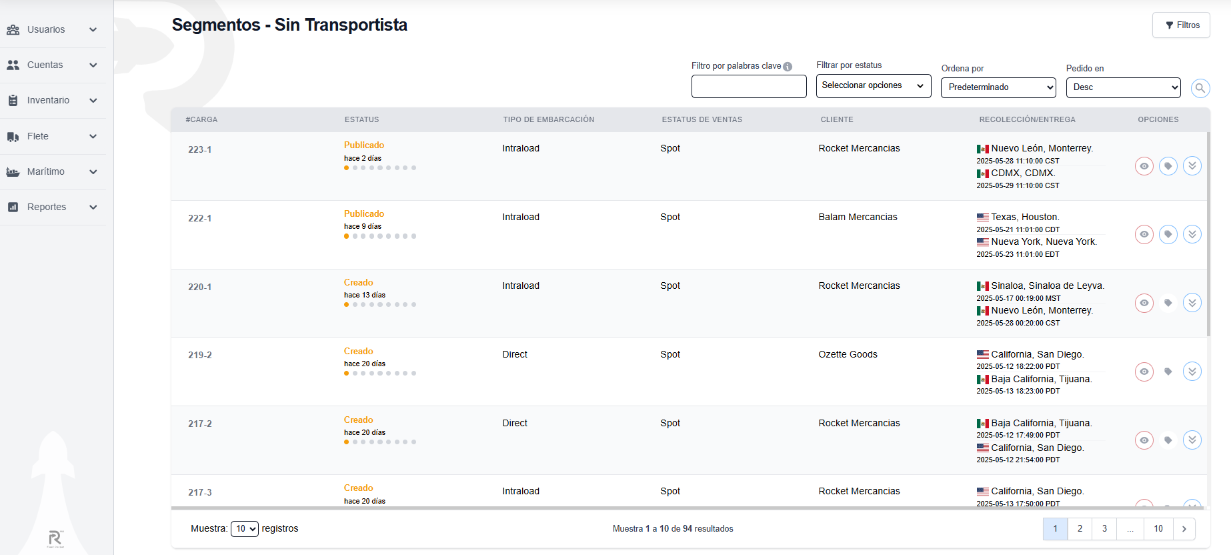The height and width of the screenshot is (555, 1231).
Task: View details eye icon for load 223-1
Action: click(x=1144, y=166)
